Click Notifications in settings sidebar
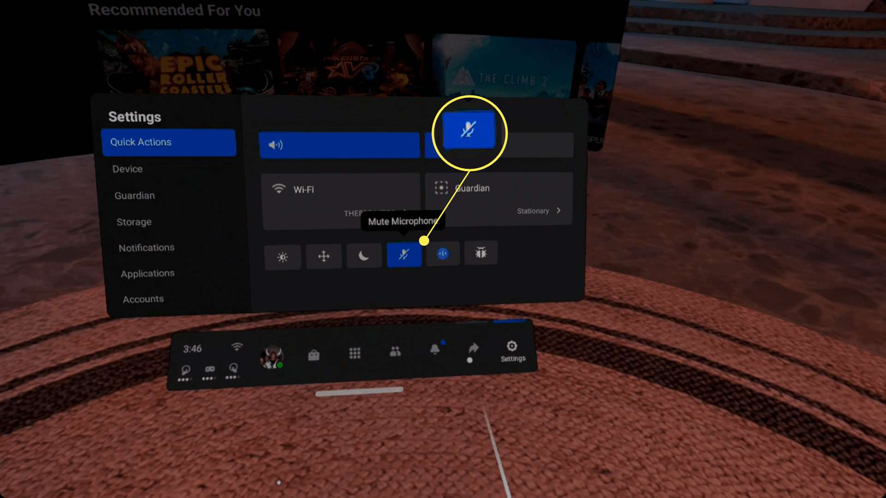 [x=146, y=248]
